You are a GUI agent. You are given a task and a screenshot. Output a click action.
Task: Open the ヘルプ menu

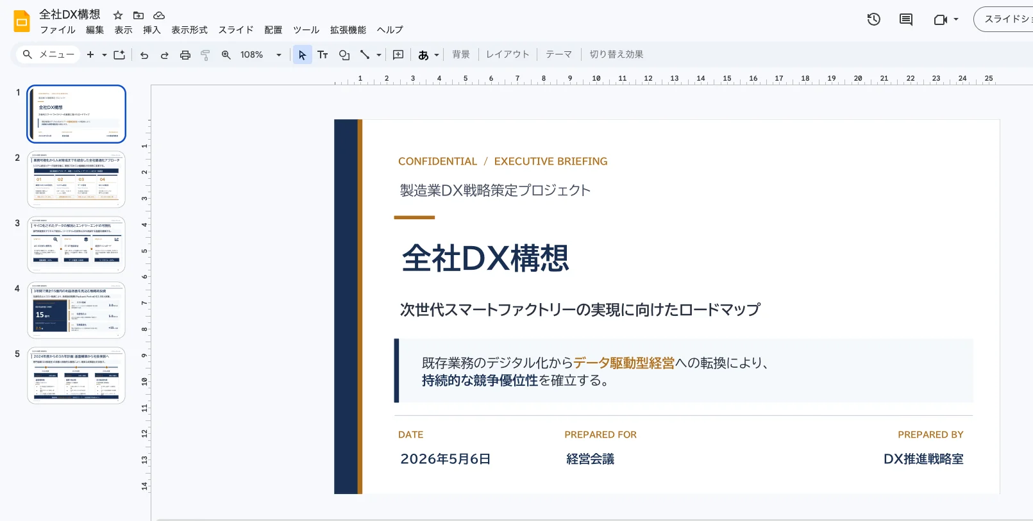tap(390, 29)
